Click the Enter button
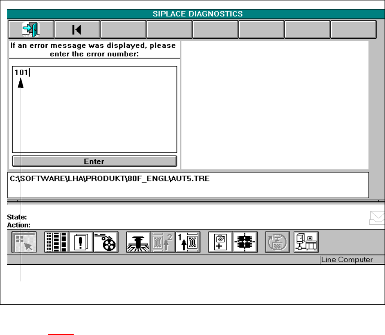The image size is (385, 335). (x=94, y=161)
